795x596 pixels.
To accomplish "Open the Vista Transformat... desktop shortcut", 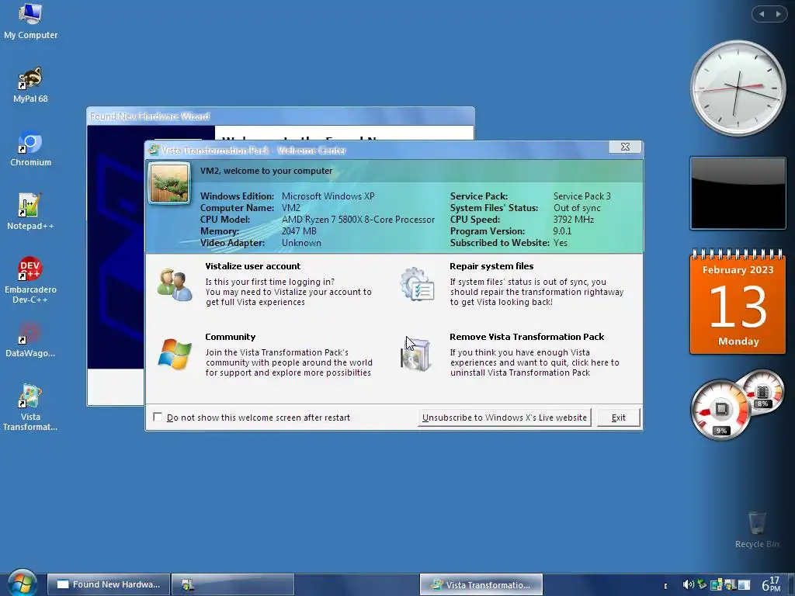I will point(30,407).
